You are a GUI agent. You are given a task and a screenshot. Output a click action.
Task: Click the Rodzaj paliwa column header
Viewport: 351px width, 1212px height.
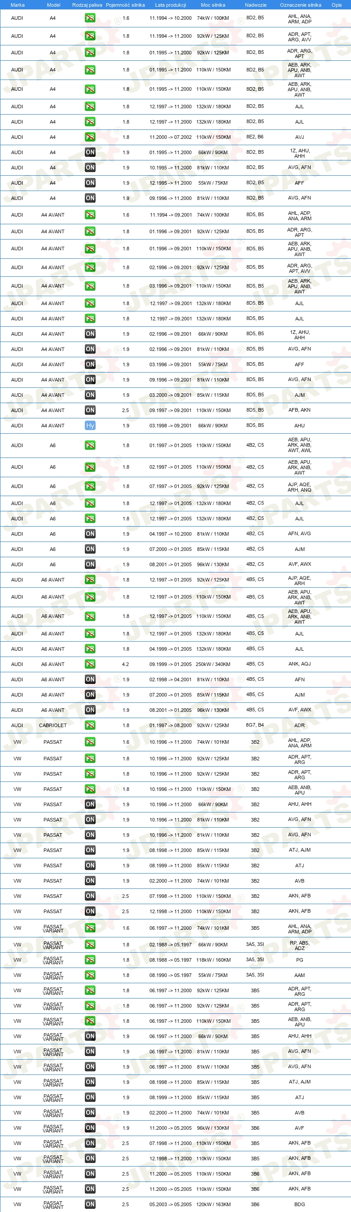pyautogui.click(x=88, y=5)
